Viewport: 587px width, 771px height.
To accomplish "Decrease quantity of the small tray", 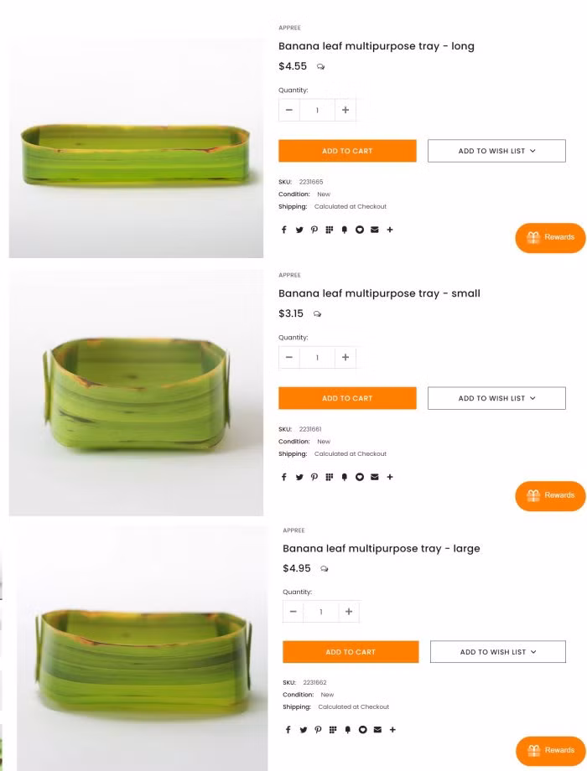I will point(289,357).
